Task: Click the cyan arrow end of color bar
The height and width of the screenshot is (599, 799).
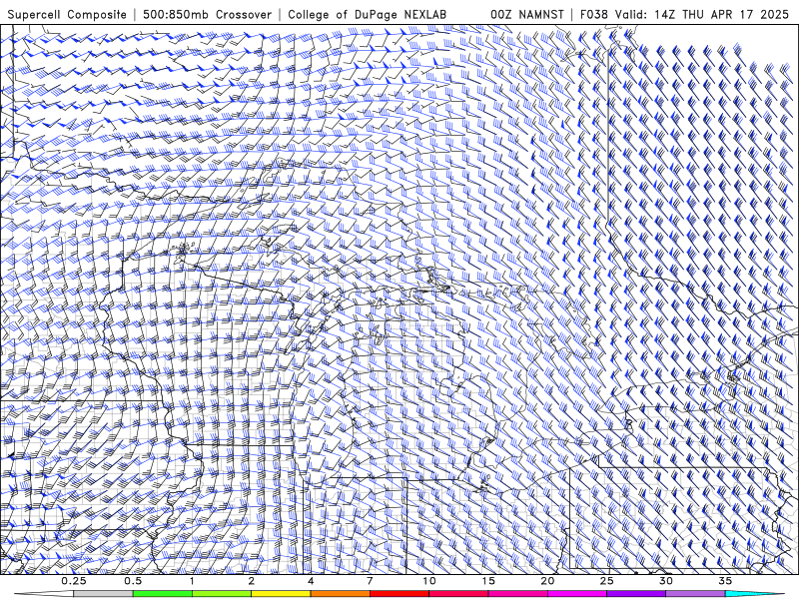Action: click(x=755, y=594)
